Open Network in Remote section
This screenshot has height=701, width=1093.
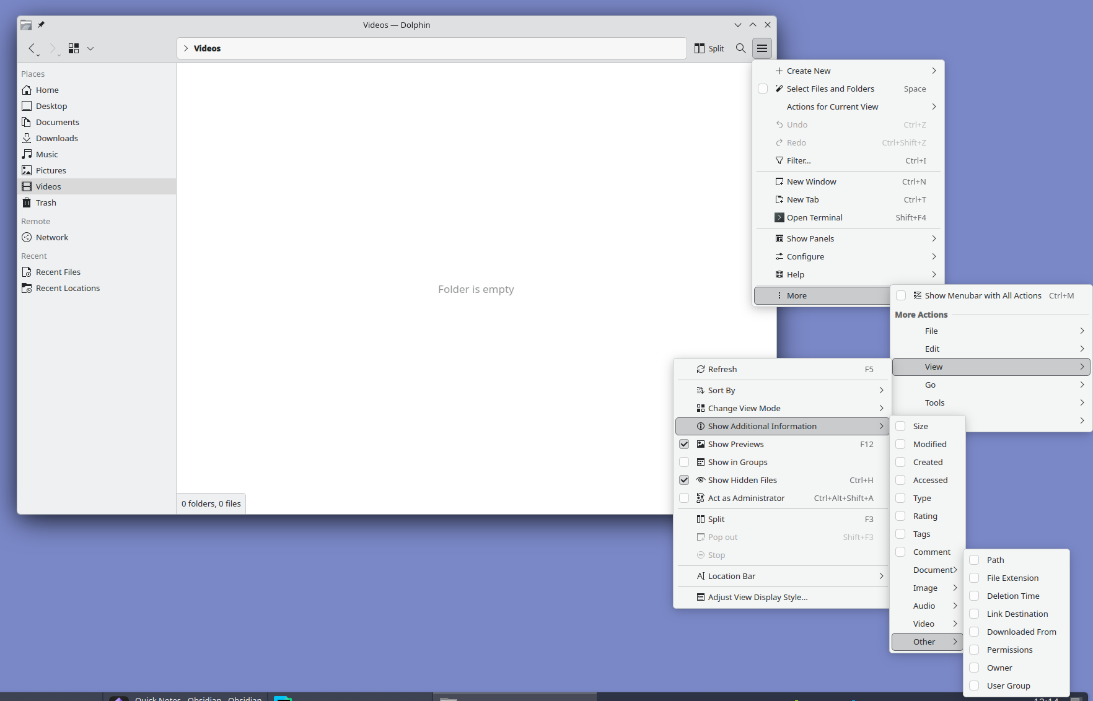[x=52, y=237]
